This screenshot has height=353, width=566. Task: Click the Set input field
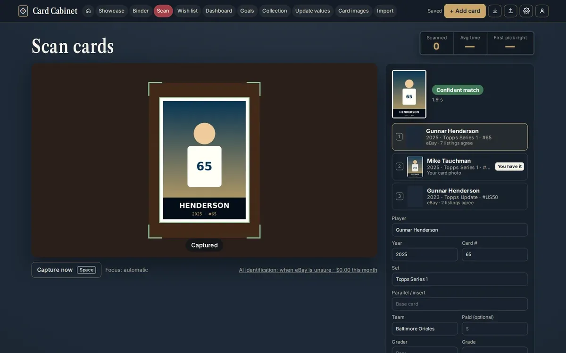(460, 279)
